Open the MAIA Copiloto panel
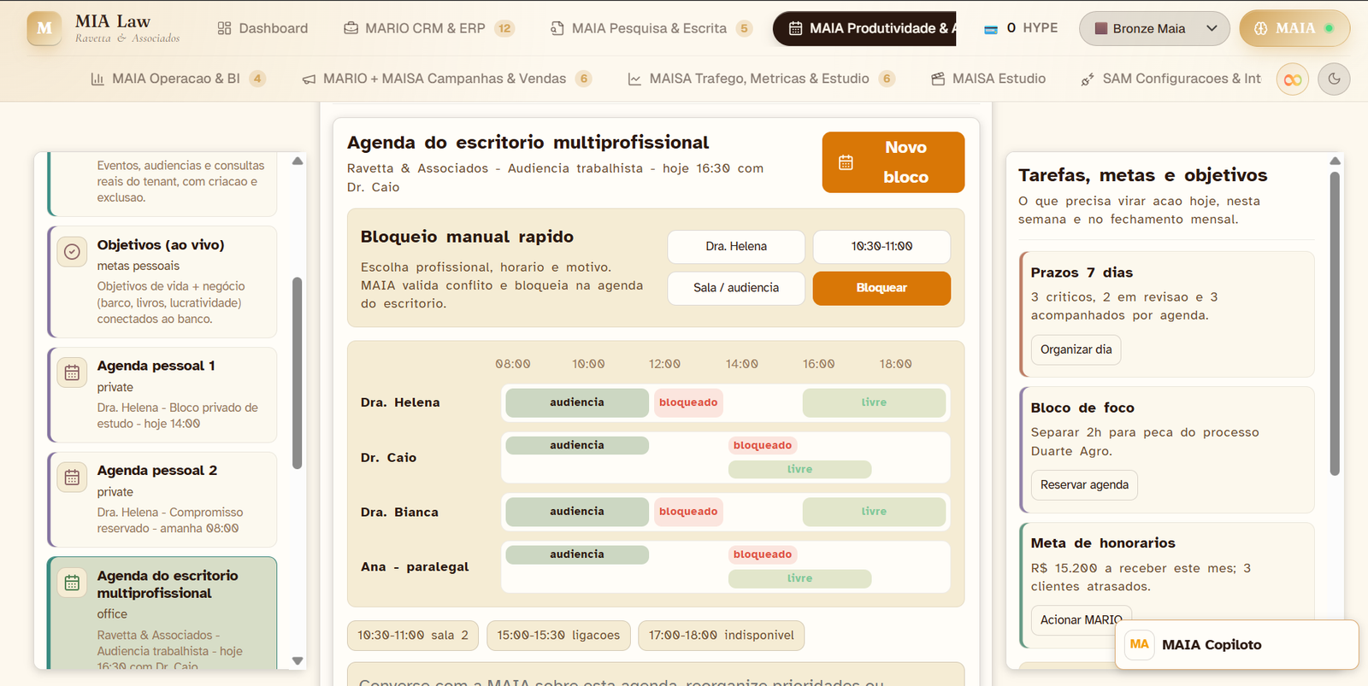 [1236, 645]
